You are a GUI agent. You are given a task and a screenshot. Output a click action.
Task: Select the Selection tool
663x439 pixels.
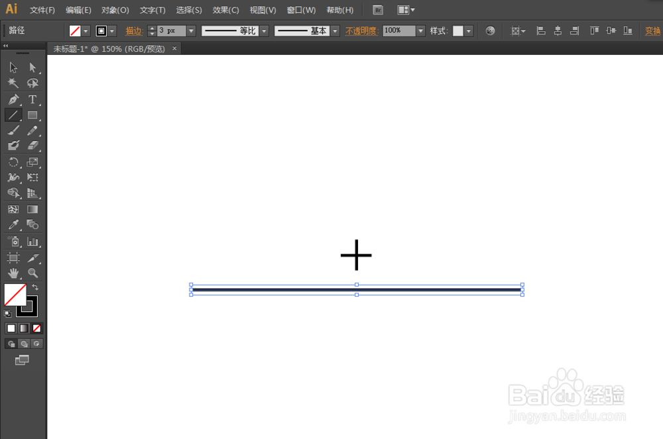[x=12, y=67]
